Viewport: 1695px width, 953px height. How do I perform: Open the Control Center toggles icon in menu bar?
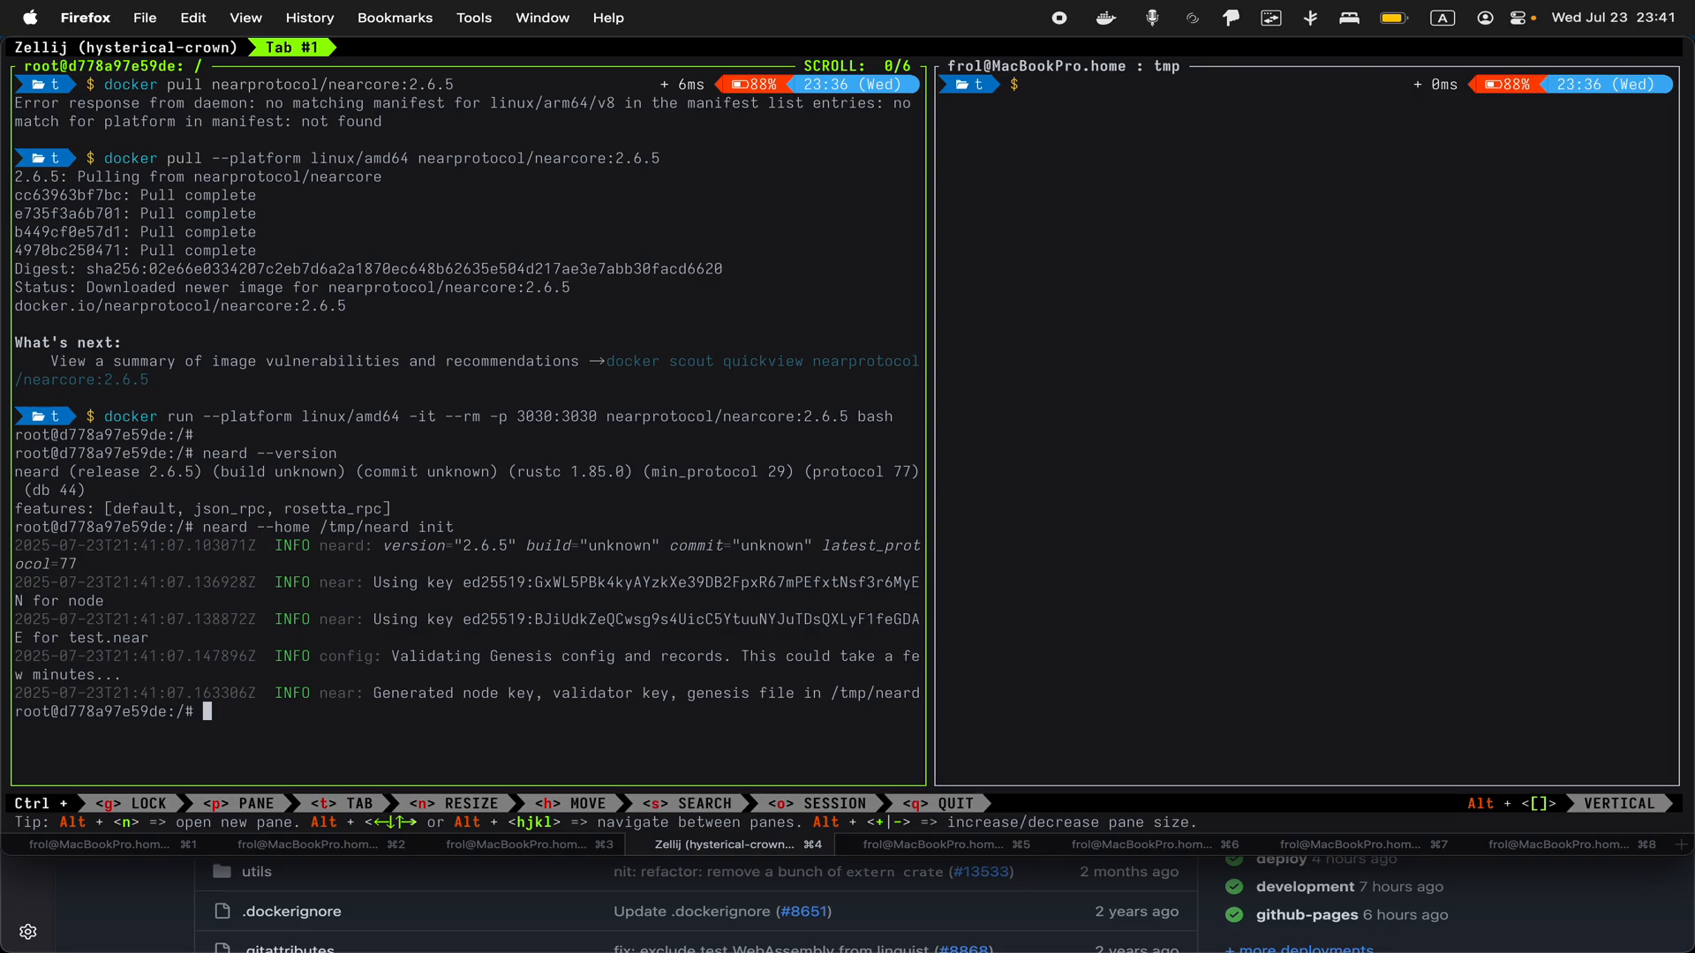1522,18
